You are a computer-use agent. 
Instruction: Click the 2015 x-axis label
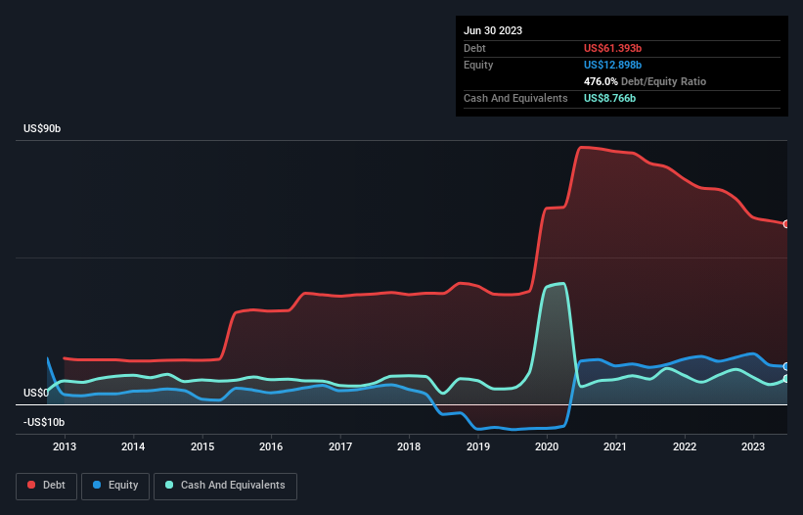click(202, 446)
